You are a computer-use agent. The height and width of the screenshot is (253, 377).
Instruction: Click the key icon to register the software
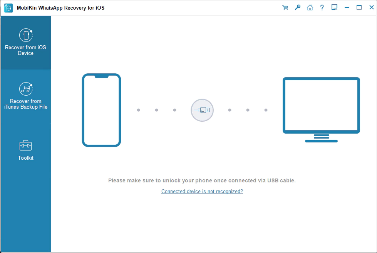[297, 7]
